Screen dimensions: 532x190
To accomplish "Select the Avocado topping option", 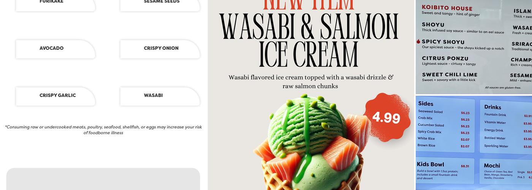I will pos(55,49).
